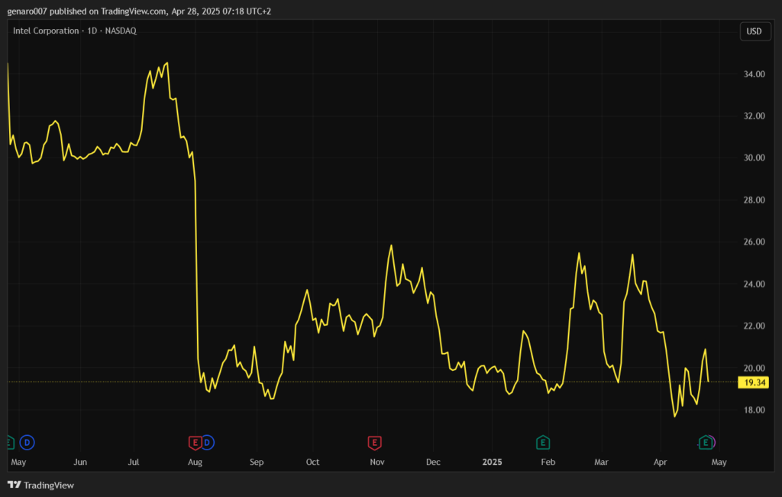Click the Intel Corporation 1D NASDAQ title
This screenshot has width=782, height=497.
[75, 31]
